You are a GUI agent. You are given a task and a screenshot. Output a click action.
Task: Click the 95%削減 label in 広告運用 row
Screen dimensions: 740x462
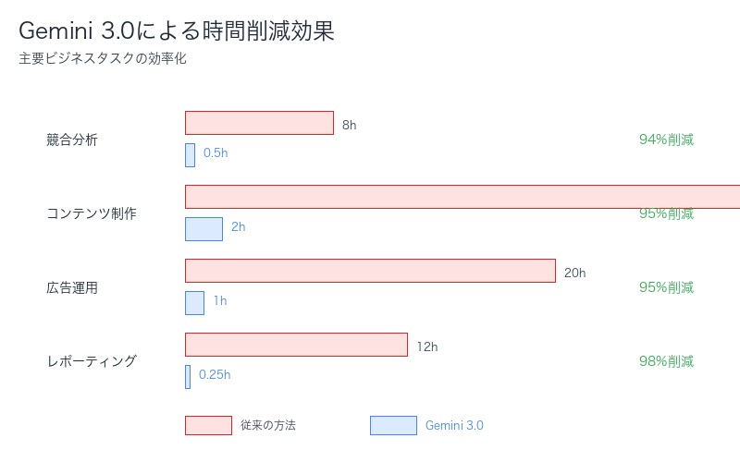point(666,287)
